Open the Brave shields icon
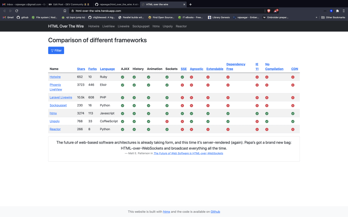This screenshot has width=348, height=217. click(x=269, y=11)
